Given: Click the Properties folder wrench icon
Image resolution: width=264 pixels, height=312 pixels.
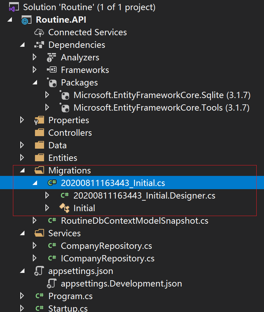Looking at the screenshot, I should point(39,120).
